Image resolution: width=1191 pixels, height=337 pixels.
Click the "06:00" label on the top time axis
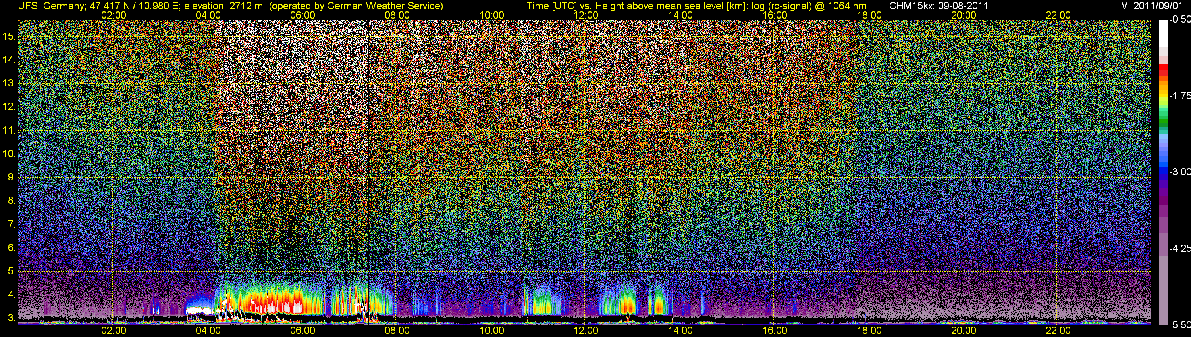pyautogui.click(x=303, y=15)
